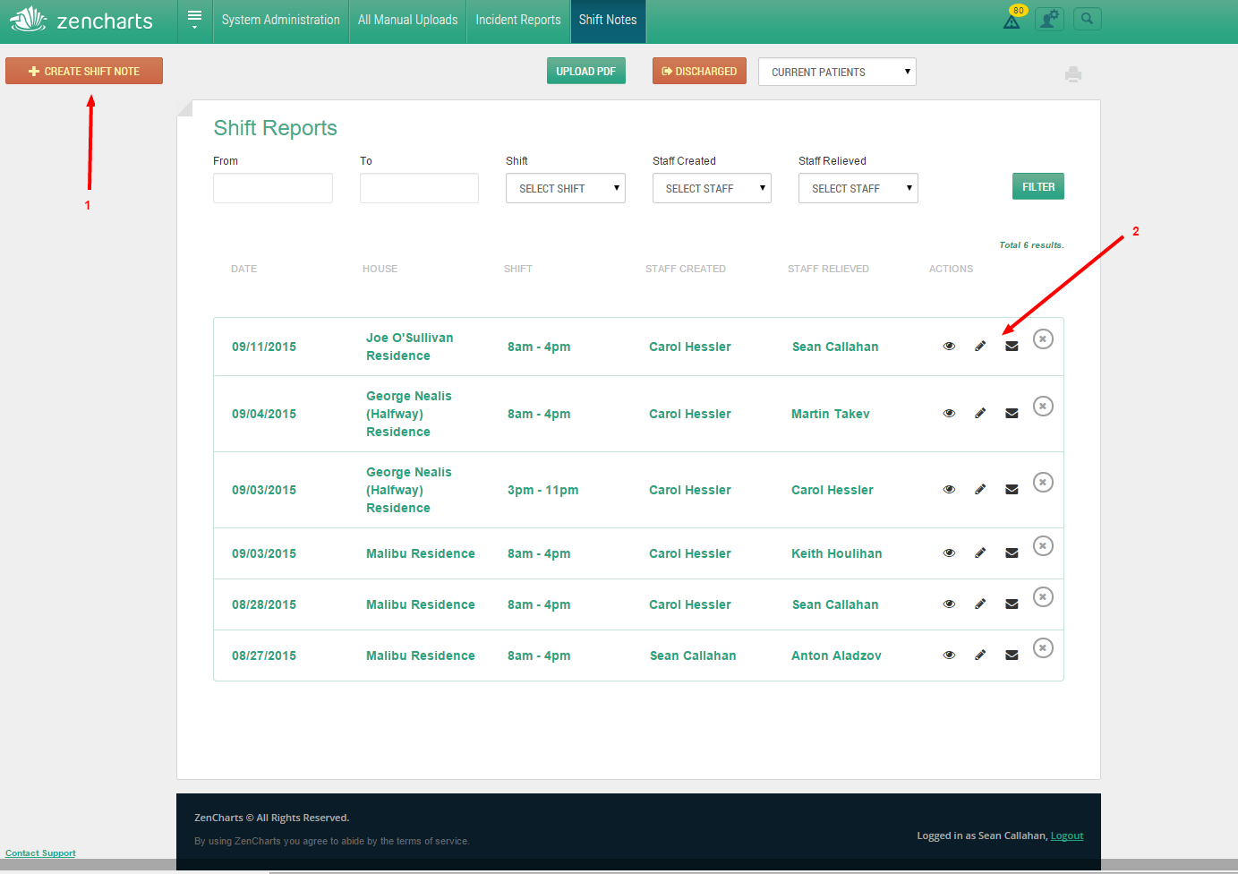
Task: Edit the Keith Houlihan relieved shift report
Action: [x=980, y=553]
